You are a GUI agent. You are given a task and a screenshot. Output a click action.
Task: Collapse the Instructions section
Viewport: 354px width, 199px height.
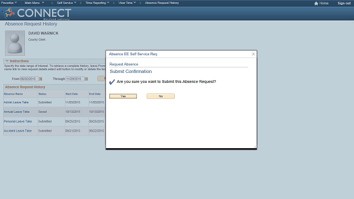[7, 61]
